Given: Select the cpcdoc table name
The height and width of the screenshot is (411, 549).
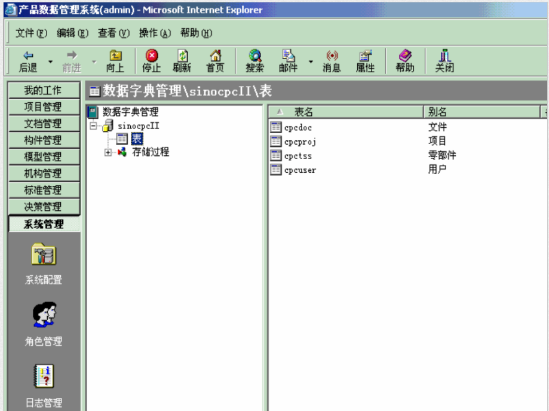Looking at the screenshot, I should (298, 127).
